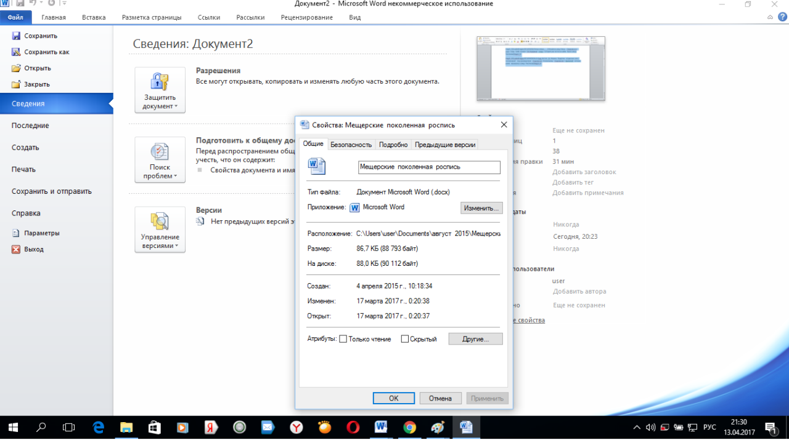Screen dimensions: 789x440
Task: Click the blue Файл tab
Action: click(16, 17)
